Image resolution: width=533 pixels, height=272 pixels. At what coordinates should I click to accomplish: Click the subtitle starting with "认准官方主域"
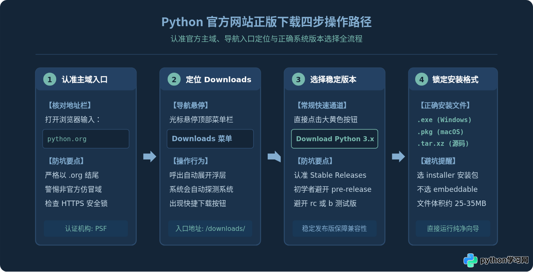[x=266, y=39]
